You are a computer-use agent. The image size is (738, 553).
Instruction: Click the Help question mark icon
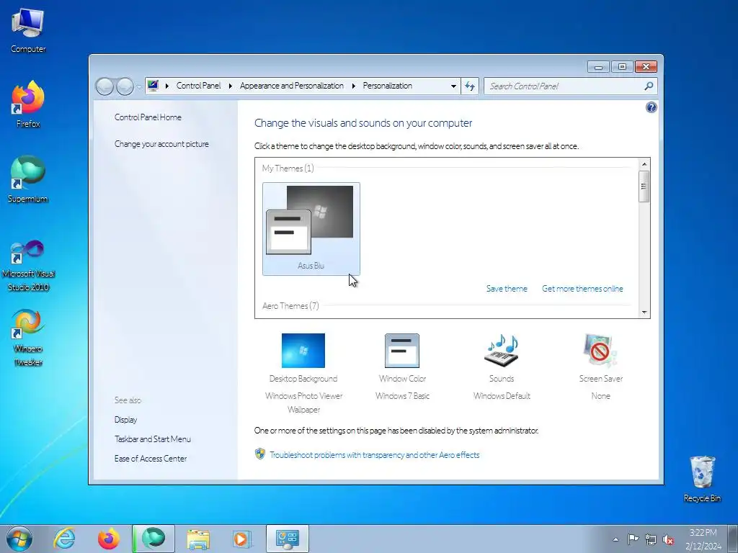pyautogui.click(x=651, y=107)
